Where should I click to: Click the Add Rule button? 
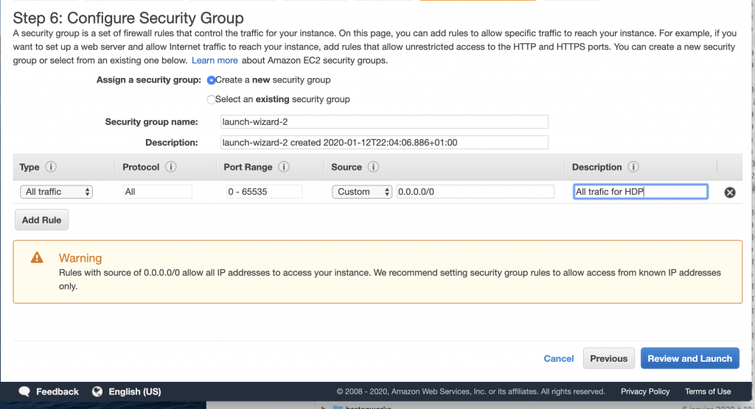point(41,220)
